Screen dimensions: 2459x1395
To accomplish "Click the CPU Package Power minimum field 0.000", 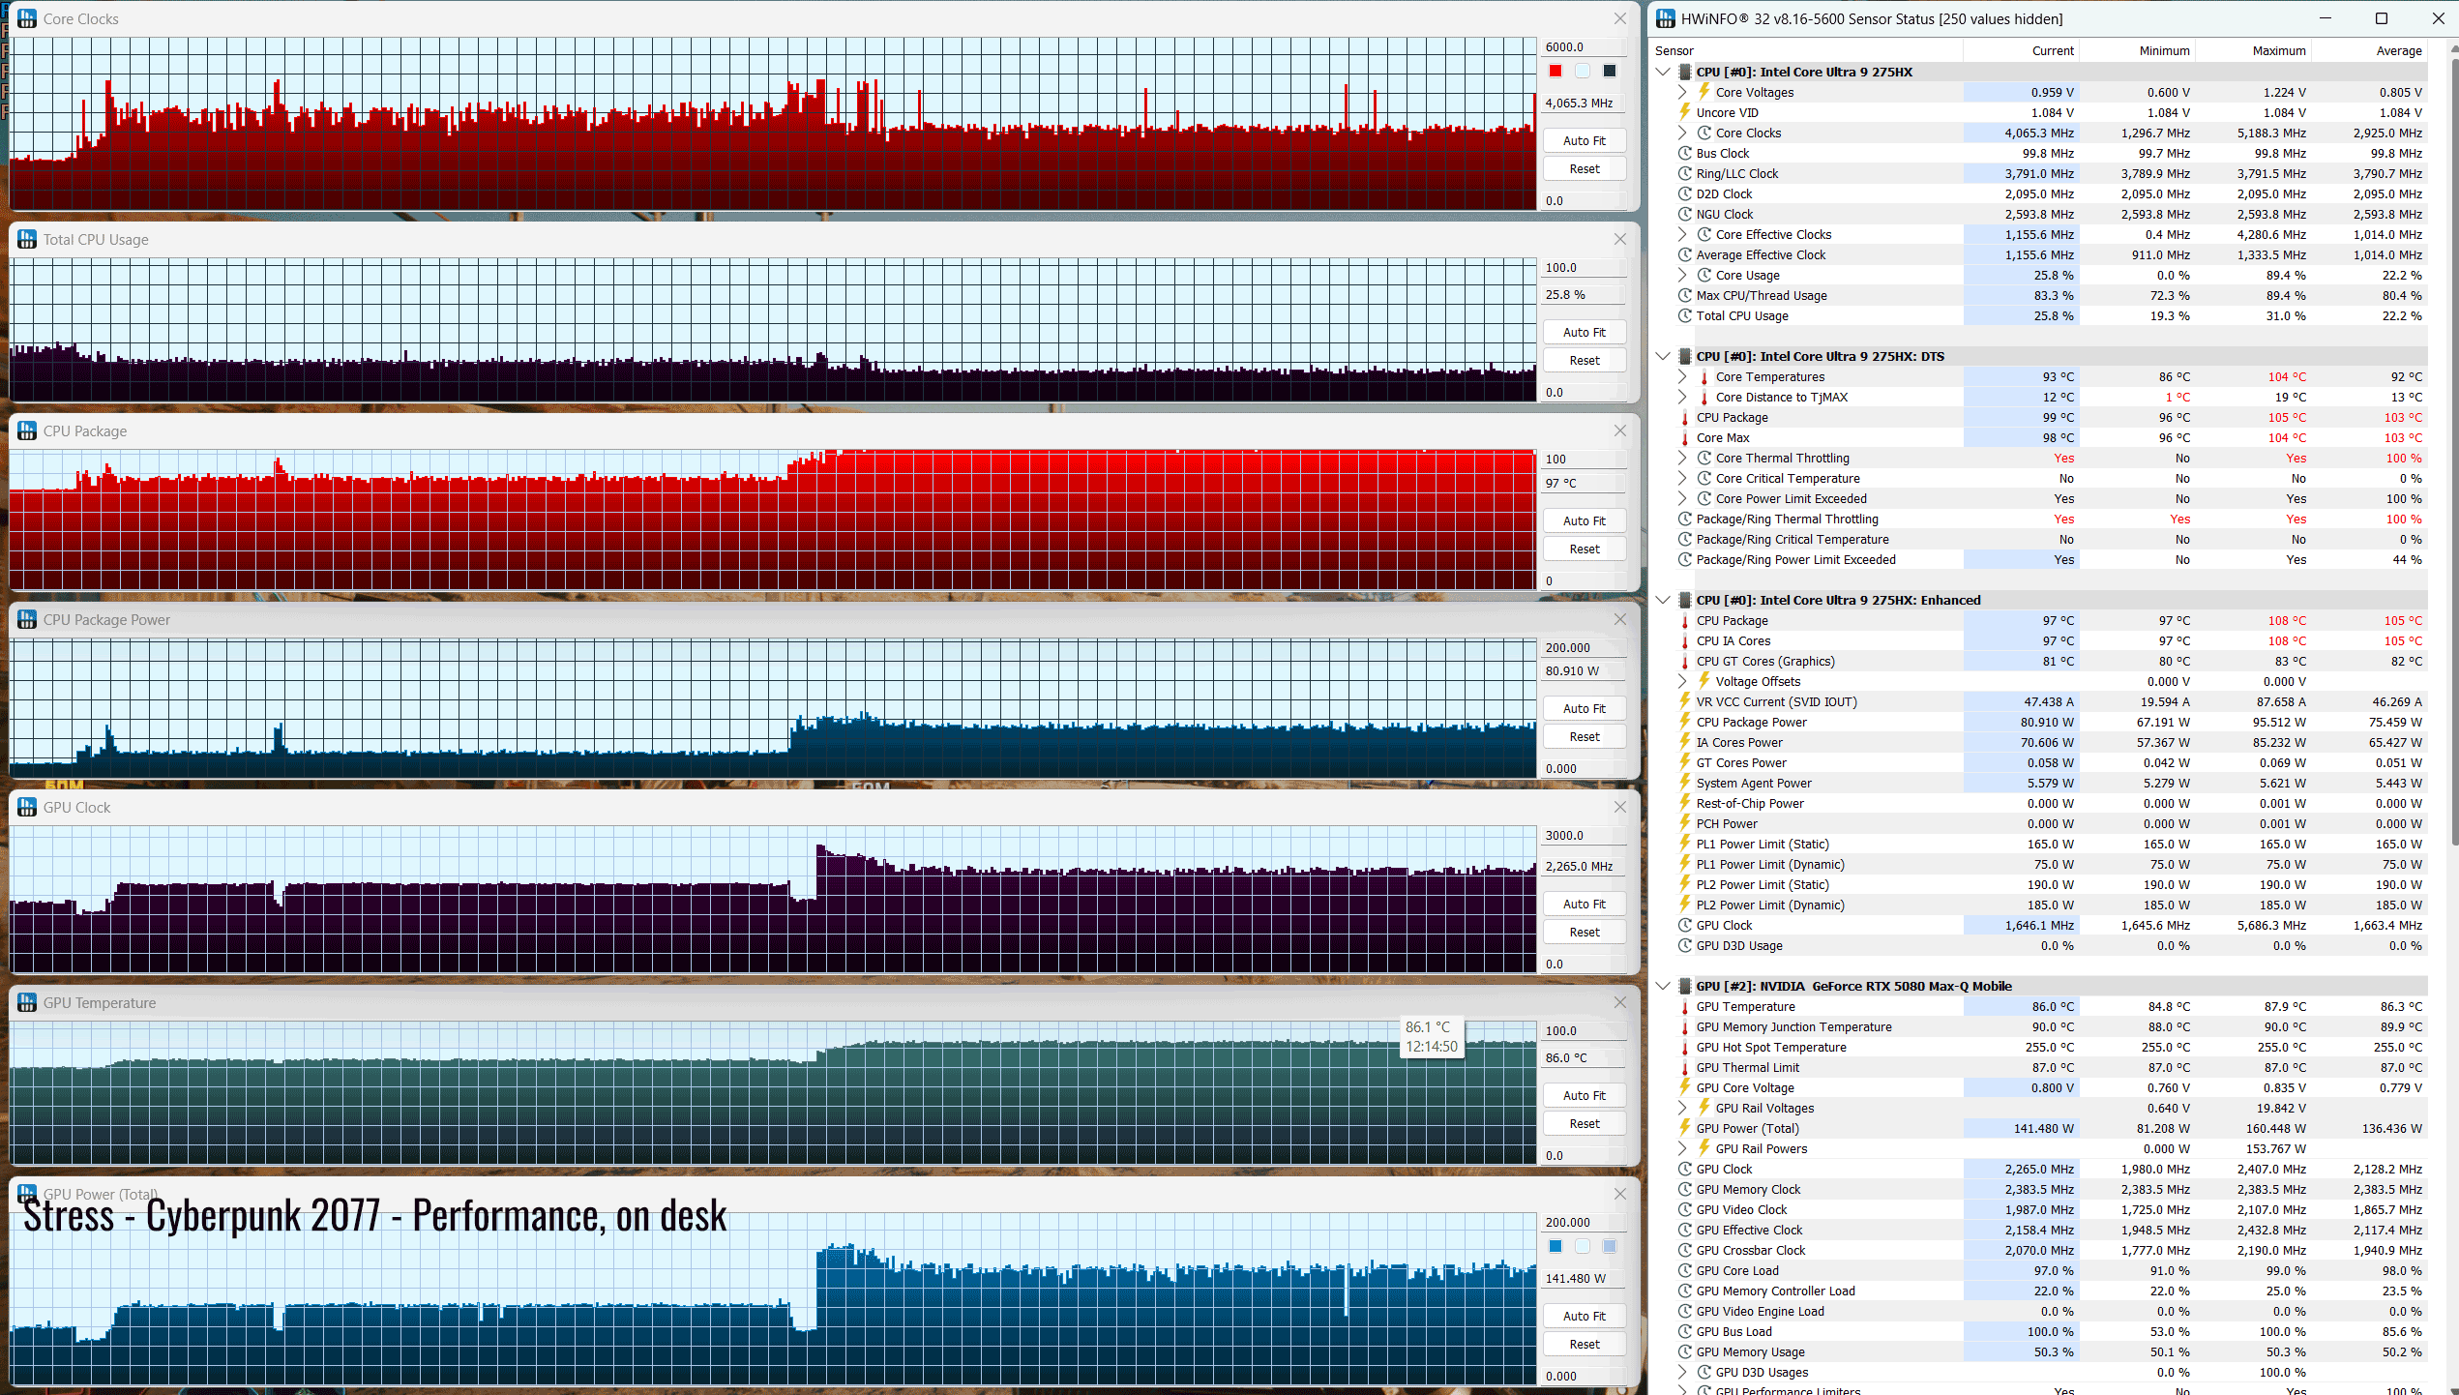I will click(x=1584, y=768).
